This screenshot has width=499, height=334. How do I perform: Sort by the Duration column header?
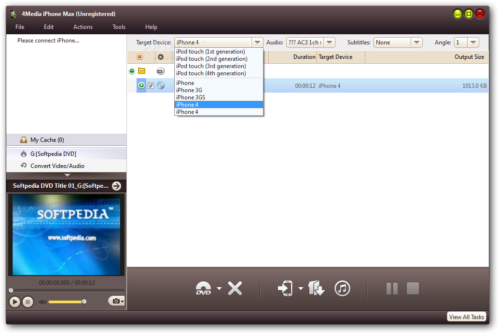[x=304, y=57]
